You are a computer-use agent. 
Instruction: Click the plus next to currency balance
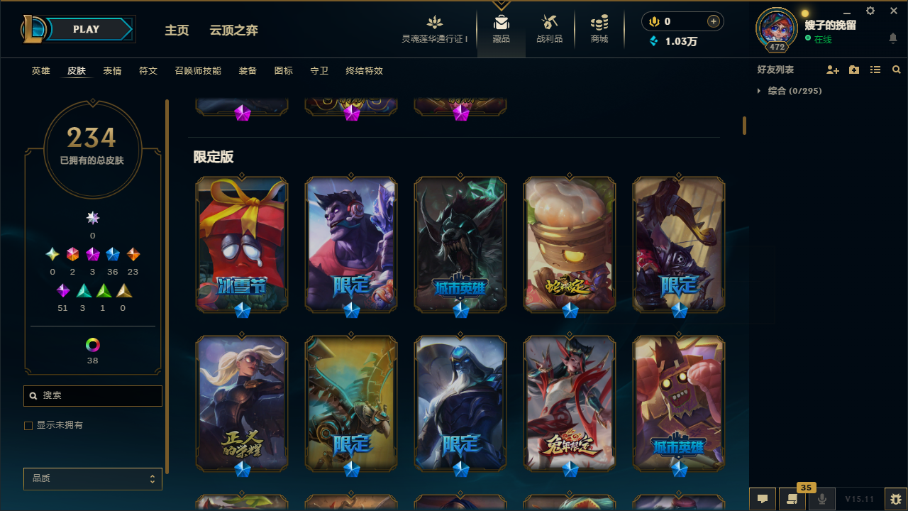coord(714,21)
